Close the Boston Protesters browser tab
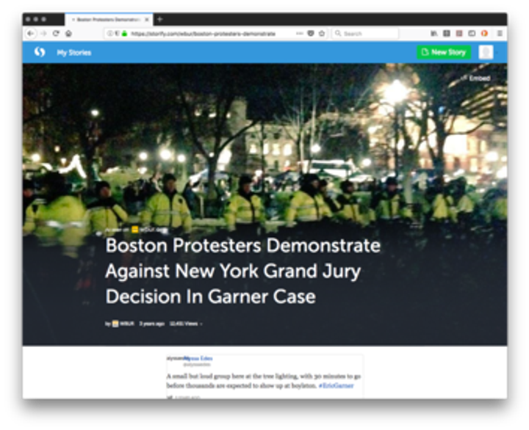Image resolution: width=529 pixels, height=430 pixels. [x=147, y=20]
